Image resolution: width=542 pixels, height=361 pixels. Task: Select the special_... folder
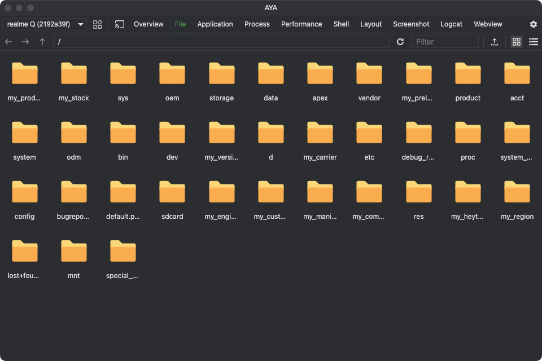[x=123, y=259]
